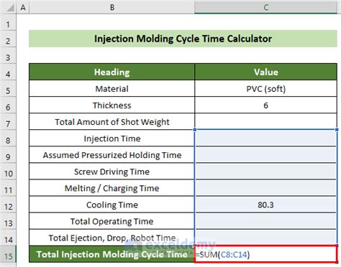
Task: Click empty Screw Driving Time value cell
Action: tap(265, 172)
